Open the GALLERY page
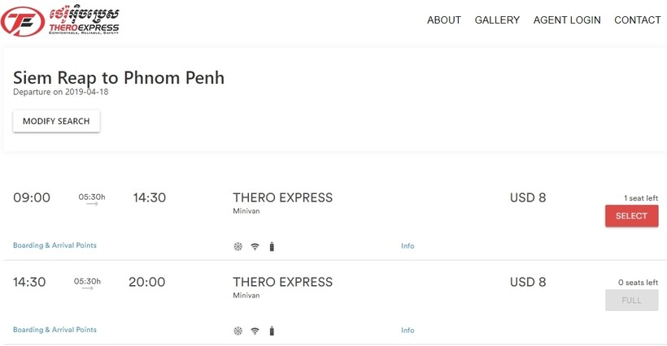 pyautogui.click(x=497, y=20)
